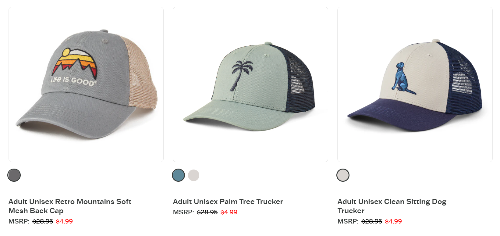Open the Adult Unisex Palm Tree Trucker title

(228, 202)
